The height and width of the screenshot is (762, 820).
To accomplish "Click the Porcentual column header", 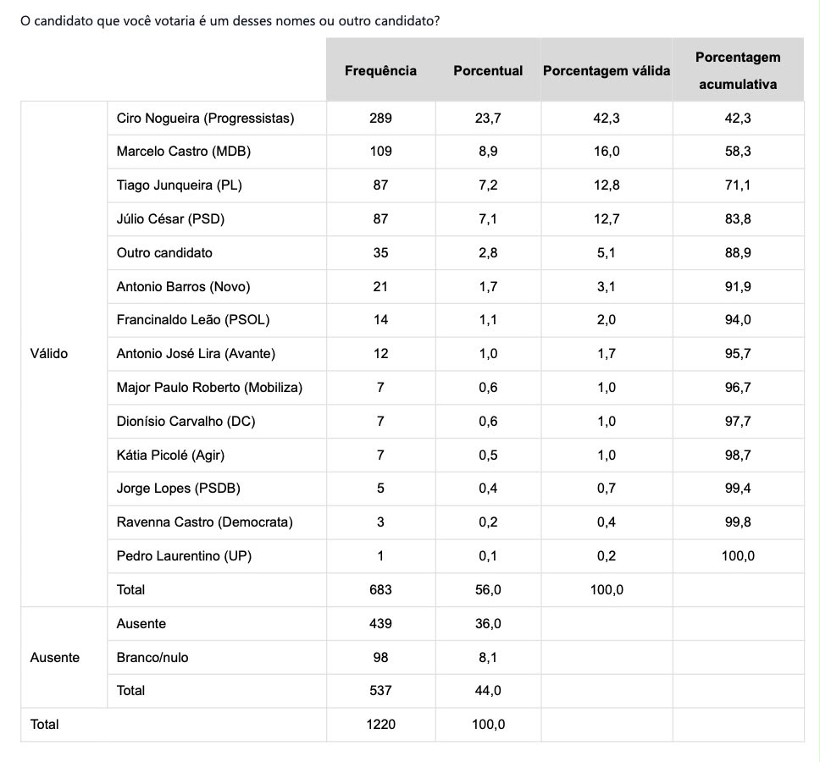I will 488,70.
